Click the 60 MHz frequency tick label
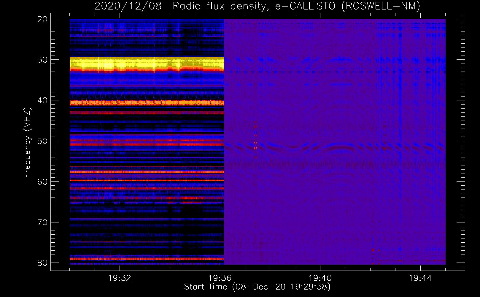This screenshot has width=480, height=297. 42,182
